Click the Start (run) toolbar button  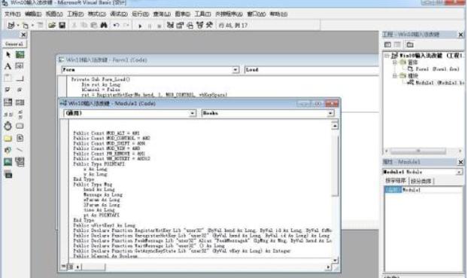pos(140,26)
